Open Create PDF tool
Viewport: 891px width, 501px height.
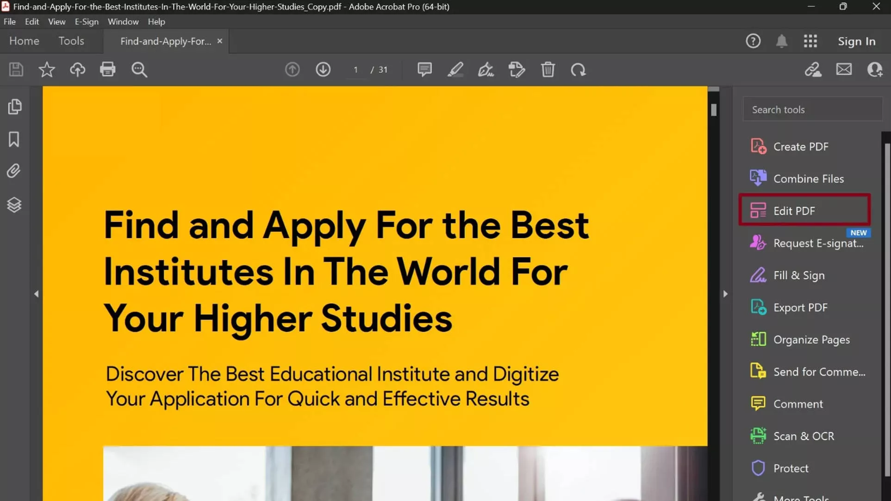coord(805,147)
